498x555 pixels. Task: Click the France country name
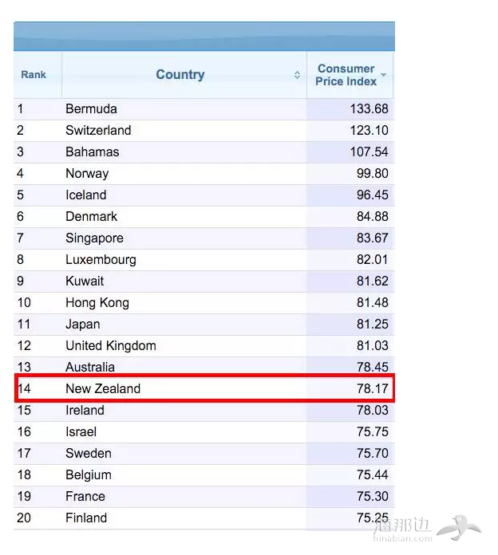[85, 496]
